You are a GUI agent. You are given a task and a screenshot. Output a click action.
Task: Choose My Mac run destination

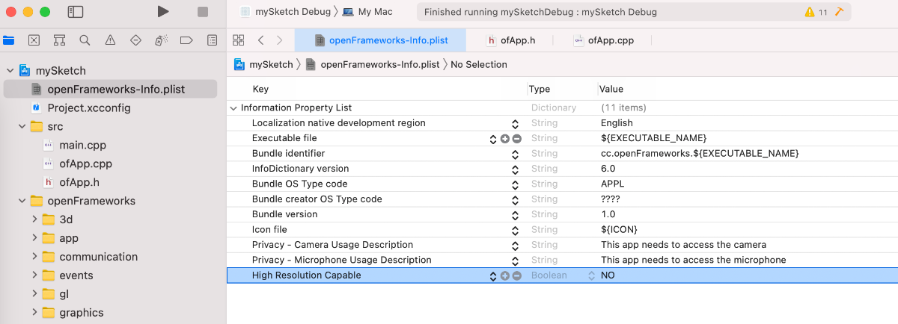coord(367,12)
